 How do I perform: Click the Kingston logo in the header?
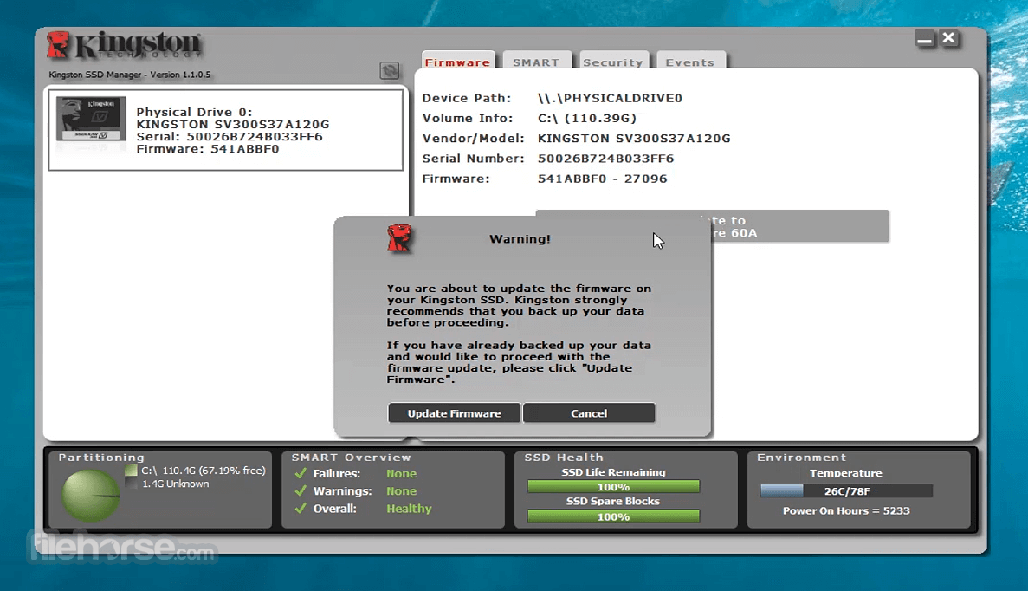coord(124,45)
